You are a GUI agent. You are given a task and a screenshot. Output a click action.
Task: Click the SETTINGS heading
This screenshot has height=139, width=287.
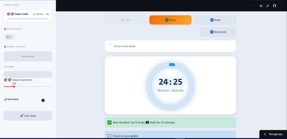tap(9, 67)
